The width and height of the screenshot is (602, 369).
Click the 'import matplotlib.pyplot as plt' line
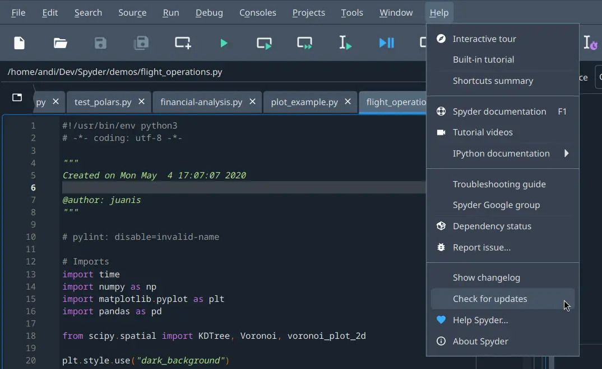pyautogui.click(x=143, y=299)
